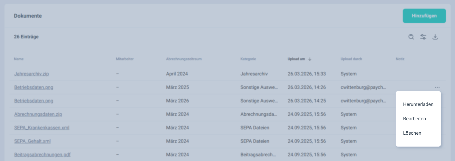Choose Bearbeiten in the context menu
Image resolution: width=455 pixels, height=161 pixels.
click(x=415, y=119)
